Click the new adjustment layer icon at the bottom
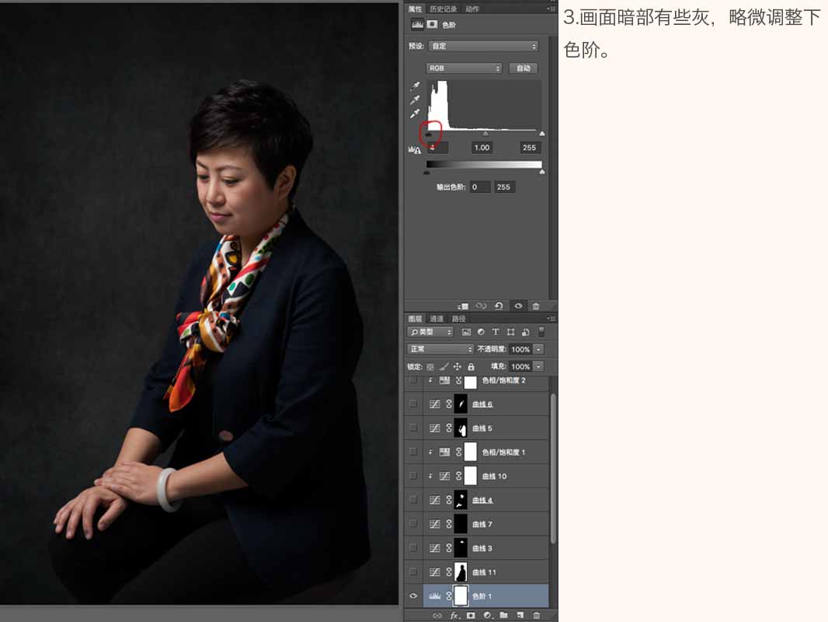Image resolution: width=828 pixels, height=622 pixels. [x=487, y=616]
